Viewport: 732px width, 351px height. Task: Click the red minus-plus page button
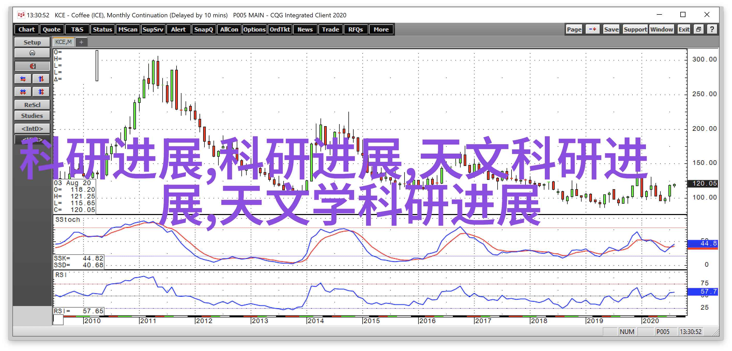tap(592, 29)
